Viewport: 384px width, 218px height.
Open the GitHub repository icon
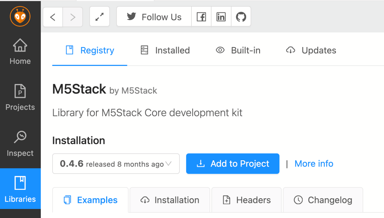[x=241, y=17]
